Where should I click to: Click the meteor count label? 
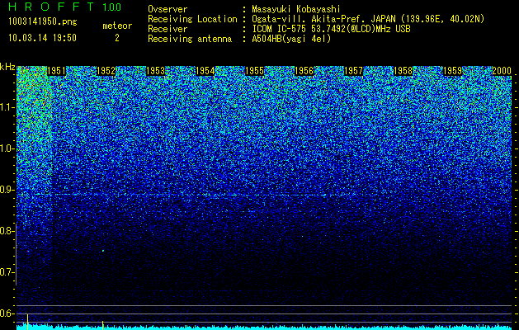[x=117, y=26]
